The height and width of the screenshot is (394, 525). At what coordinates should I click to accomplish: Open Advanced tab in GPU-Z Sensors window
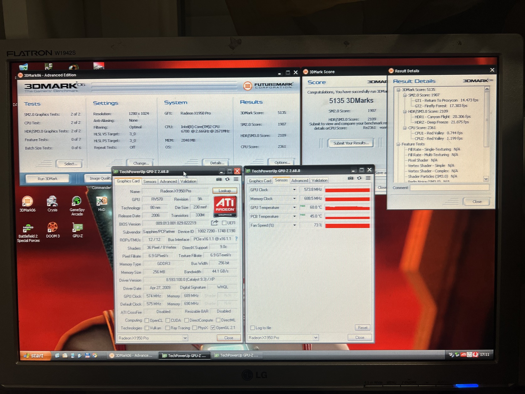[300, 181]
